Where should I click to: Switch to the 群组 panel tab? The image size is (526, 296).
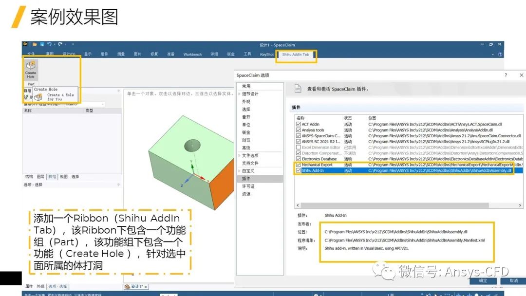tap(52, 177)
